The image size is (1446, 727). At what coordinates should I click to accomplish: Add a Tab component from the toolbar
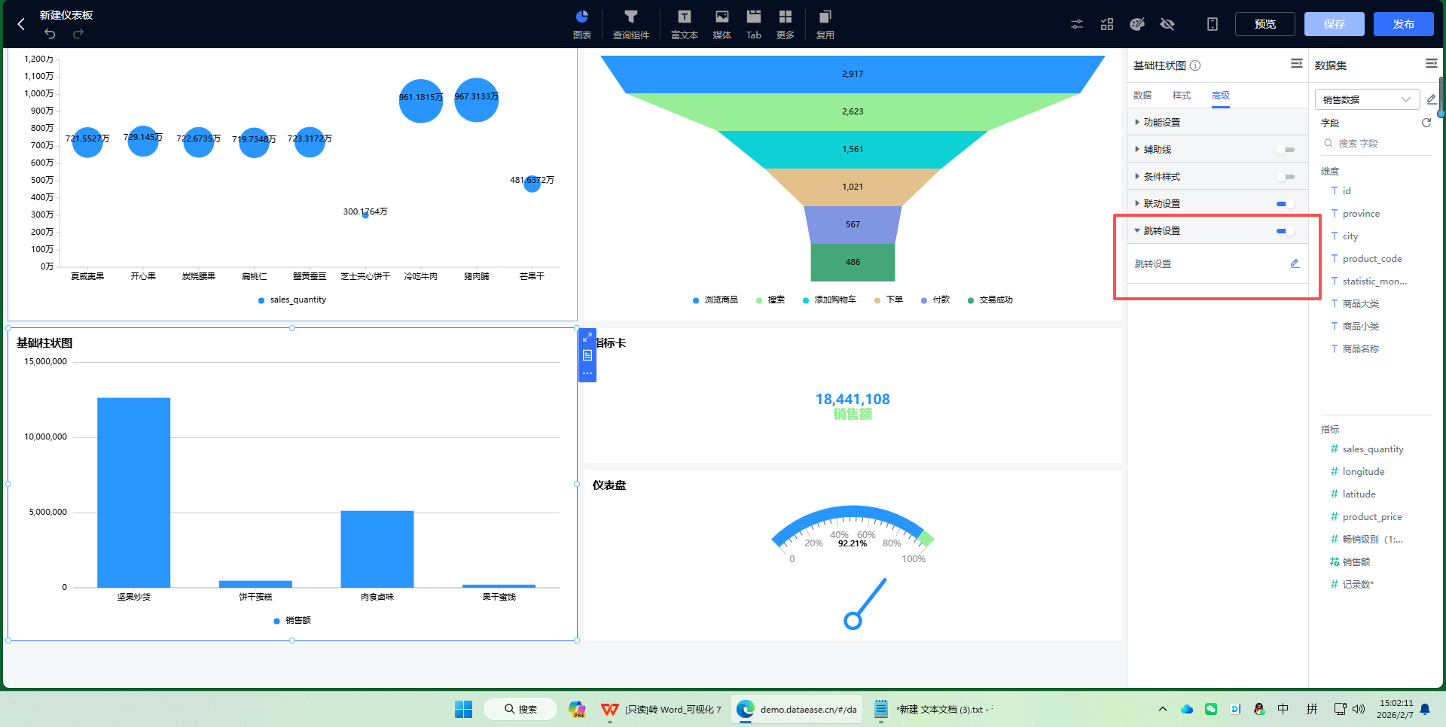click(754, 24)
